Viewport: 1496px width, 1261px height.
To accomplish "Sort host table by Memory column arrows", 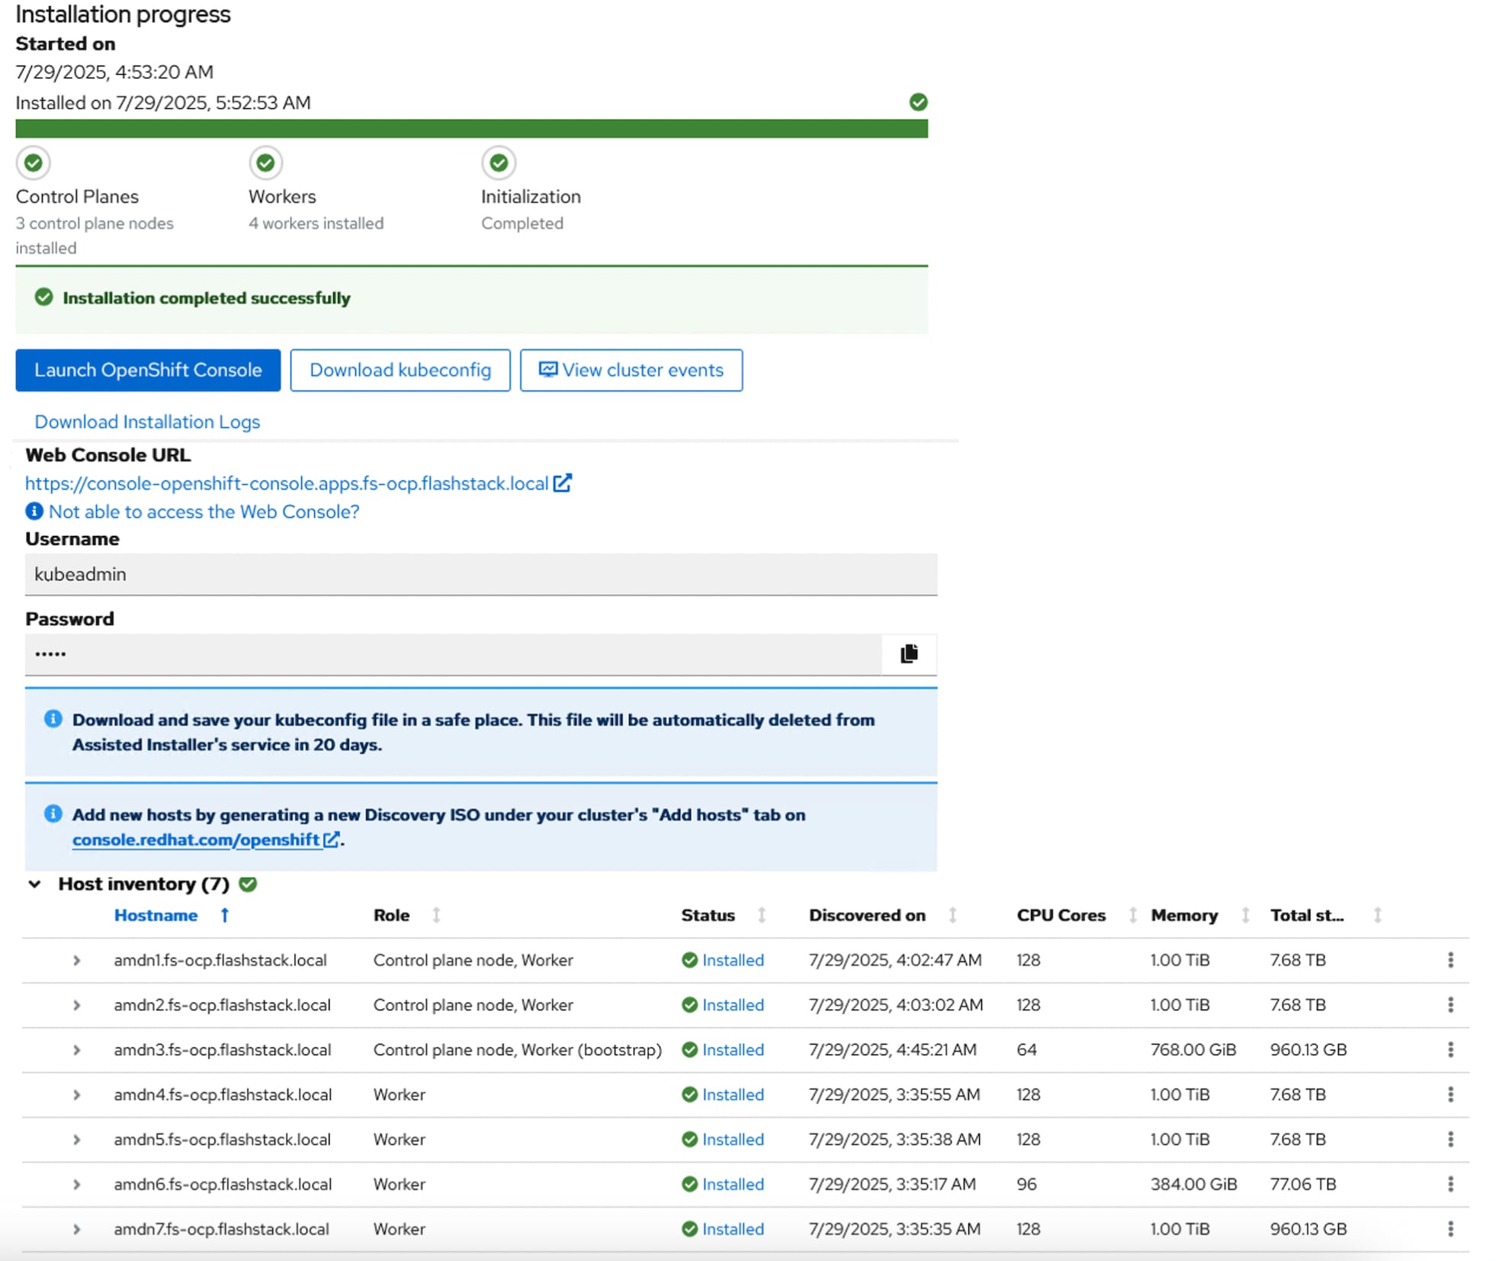I will pos(1244,915).
